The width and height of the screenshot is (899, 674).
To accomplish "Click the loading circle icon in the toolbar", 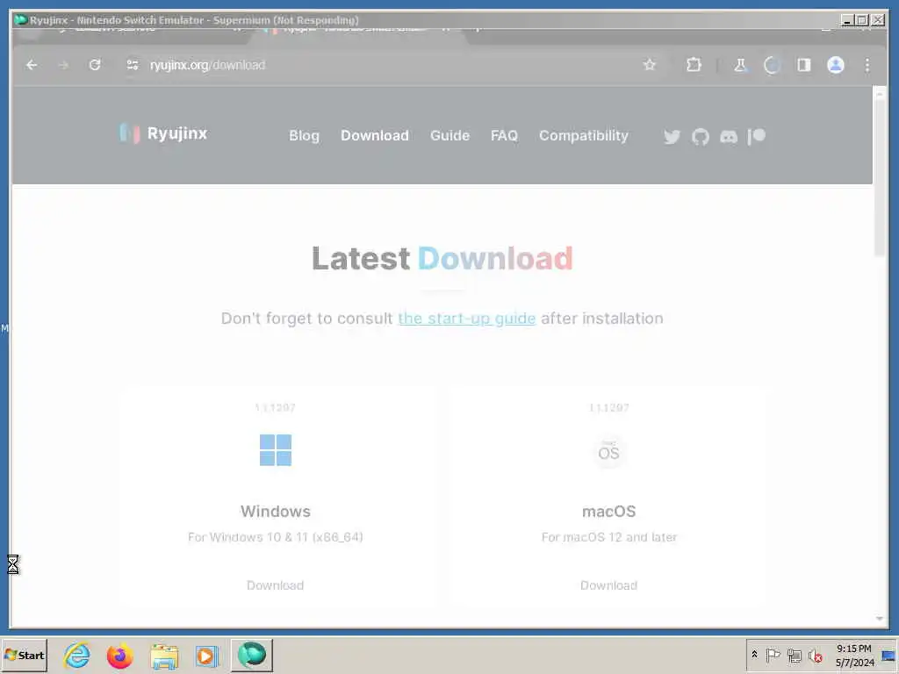I will coord(773,65).
